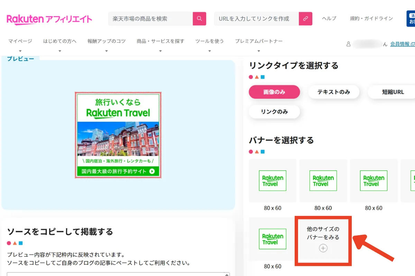This screenshot has width=415, height=276.
Task: Click the Rakuten アフィリエイト logo
Action: (49, 19)
